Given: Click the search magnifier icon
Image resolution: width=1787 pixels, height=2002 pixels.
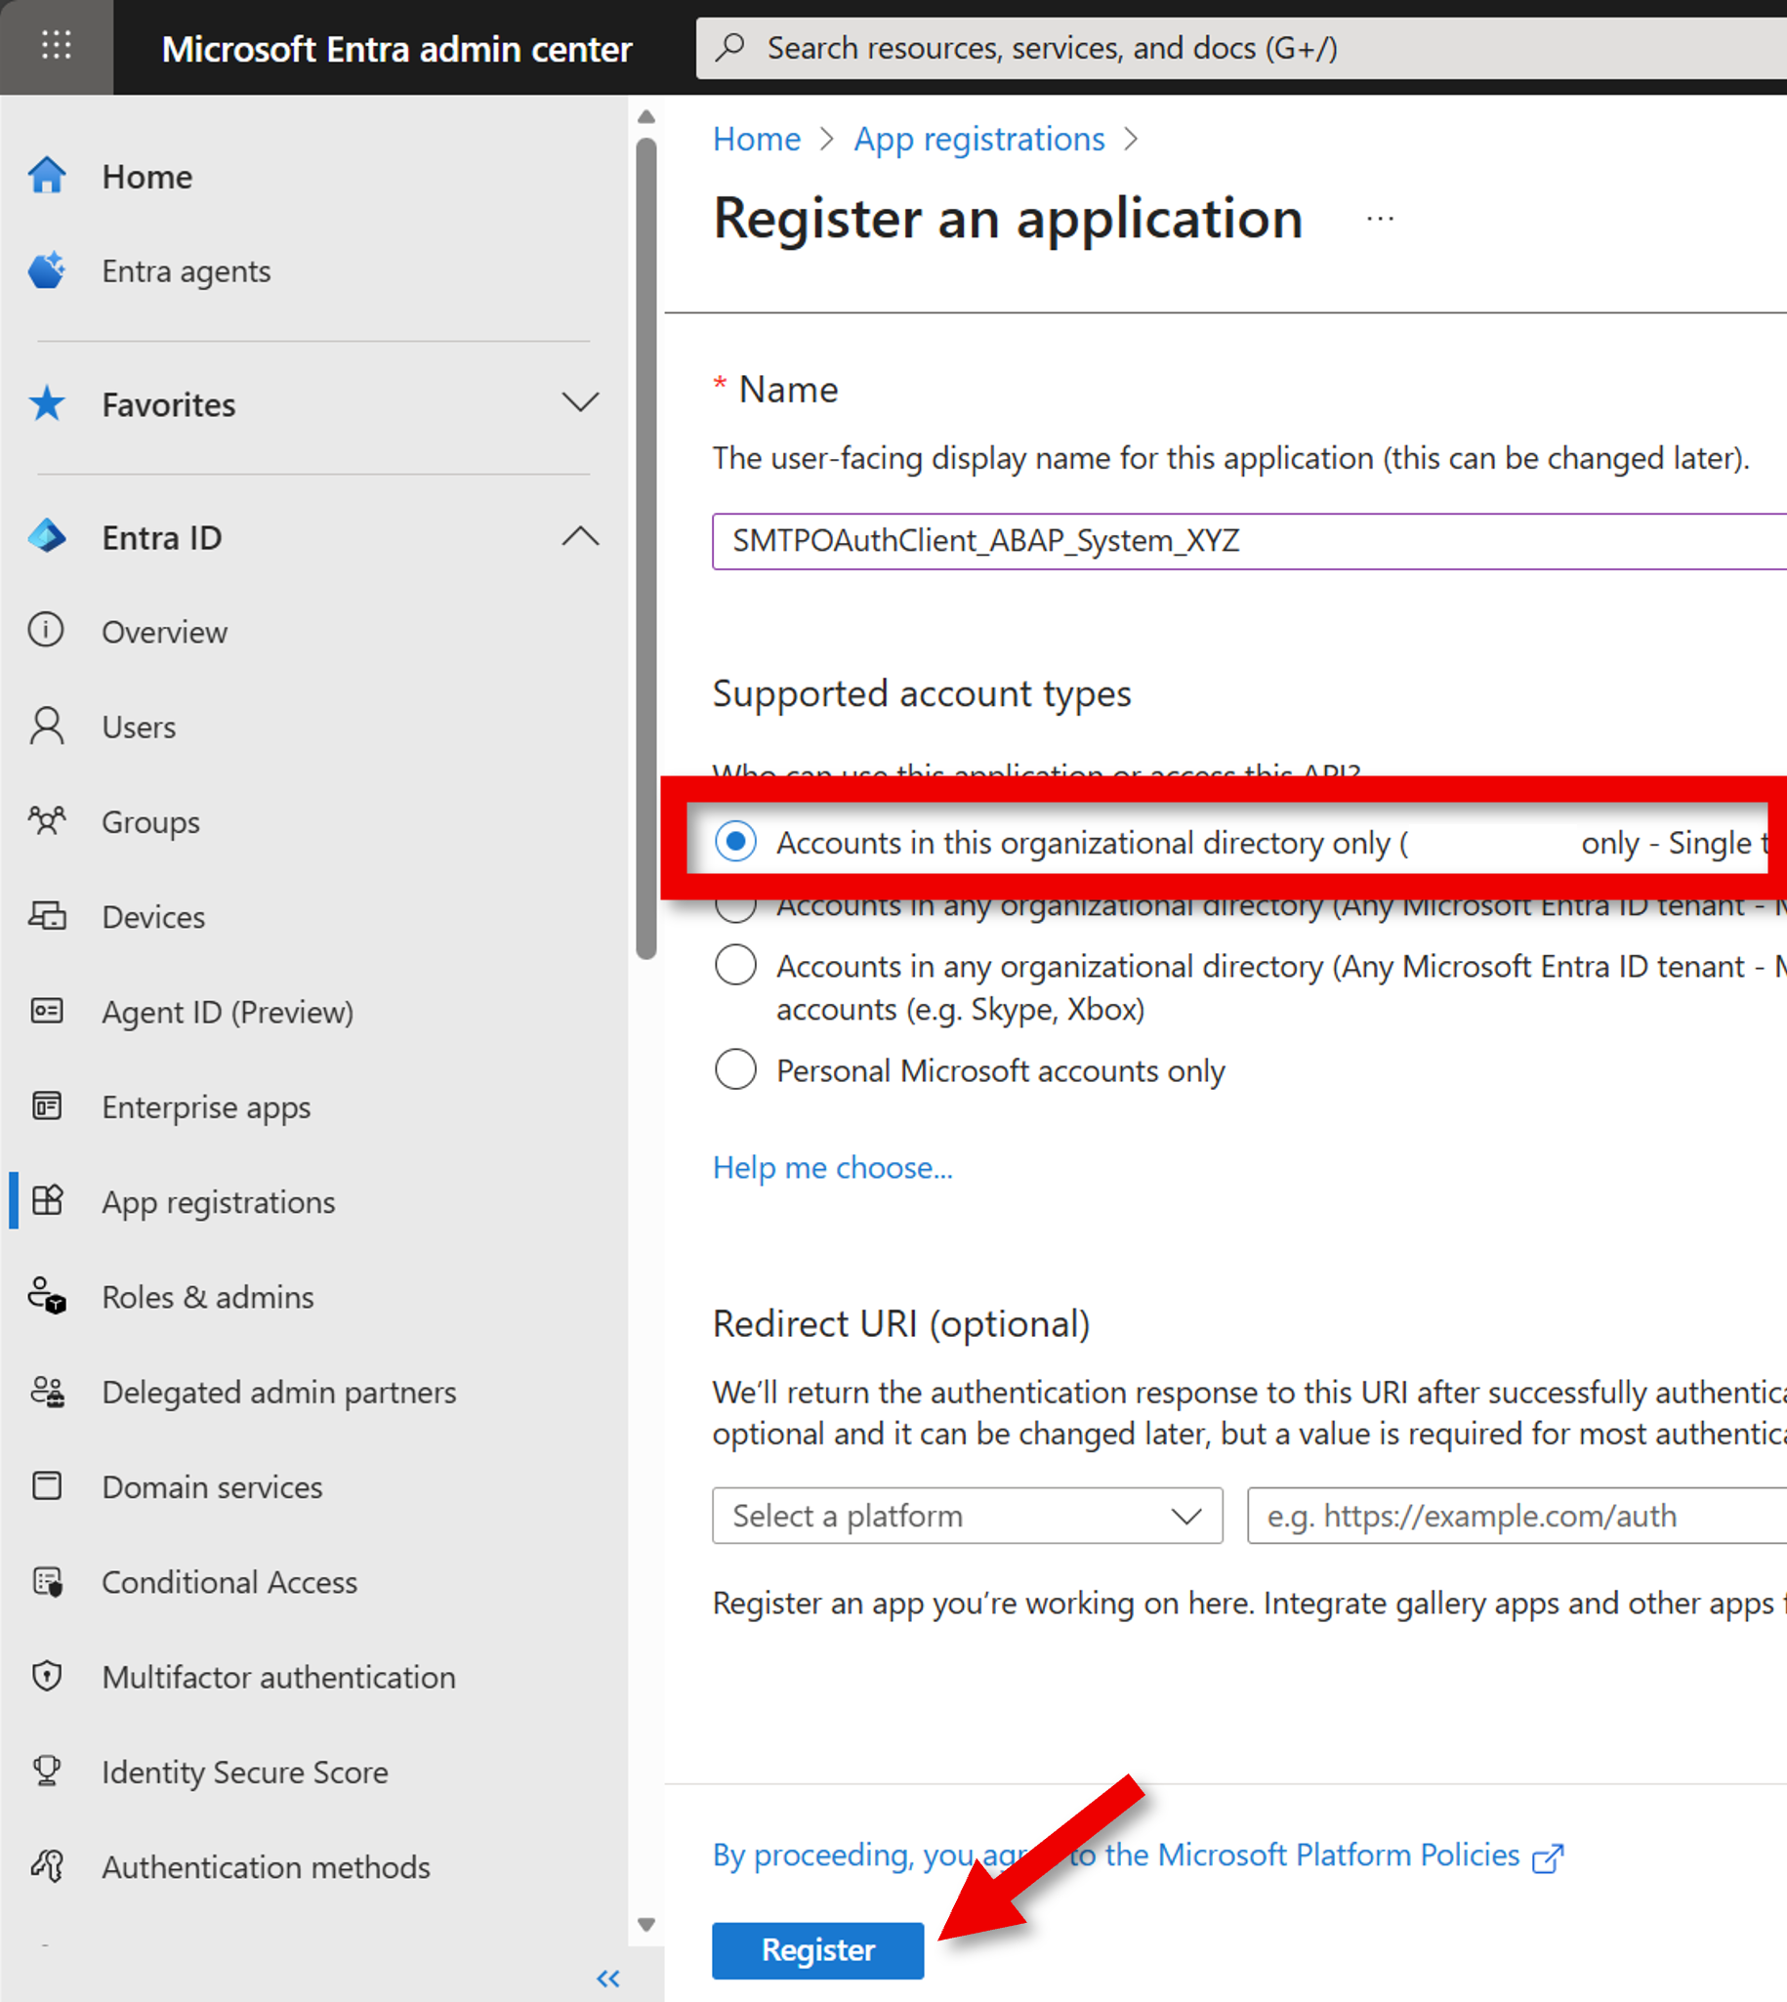Looking at the screenshot, I should pos(729,47).
